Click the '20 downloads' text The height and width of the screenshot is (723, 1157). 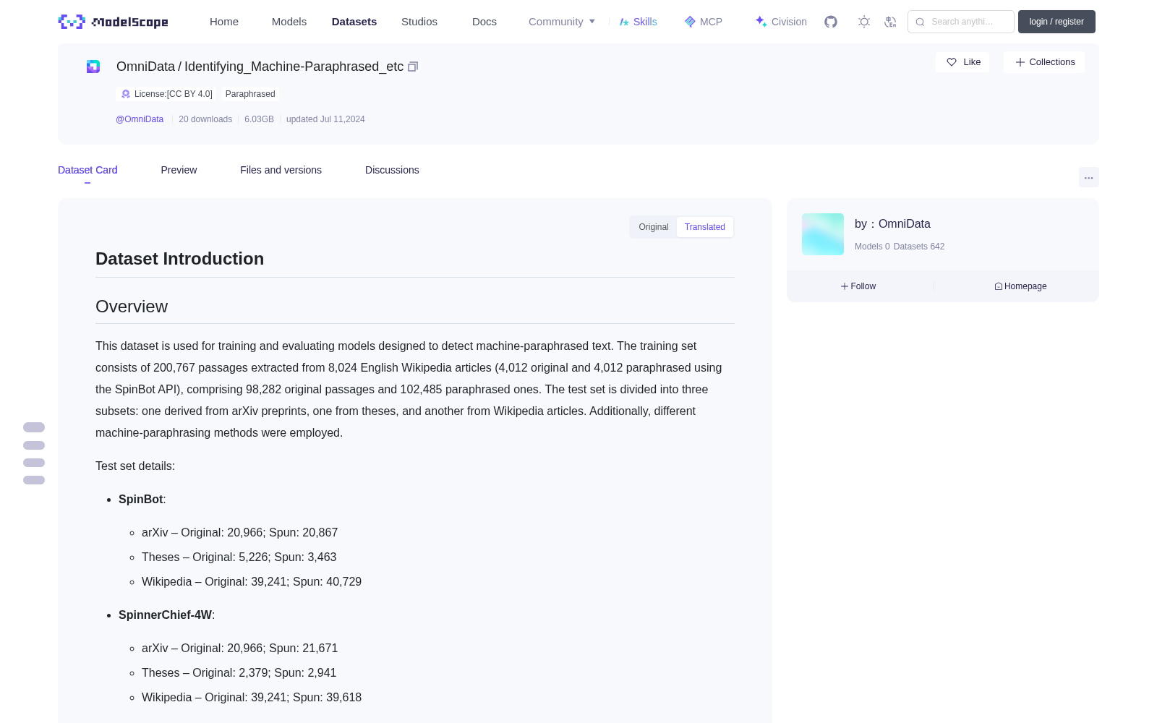[x=205, y=119]
